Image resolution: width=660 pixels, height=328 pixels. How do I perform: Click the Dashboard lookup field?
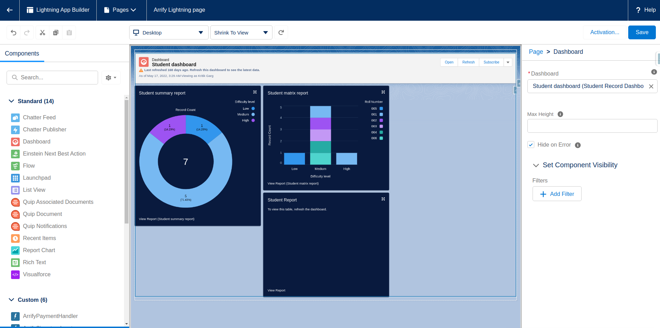[x=592, y=86]
